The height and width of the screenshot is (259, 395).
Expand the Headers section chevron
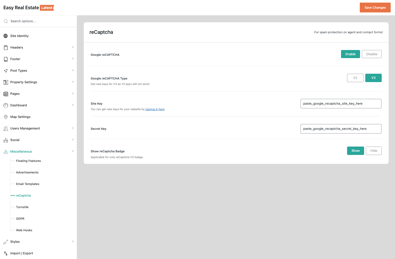[x=73, y=47]
